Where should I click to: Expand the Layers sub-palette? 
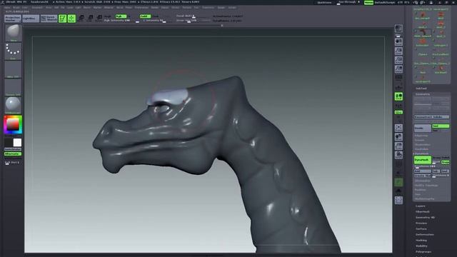pos(421,206)
